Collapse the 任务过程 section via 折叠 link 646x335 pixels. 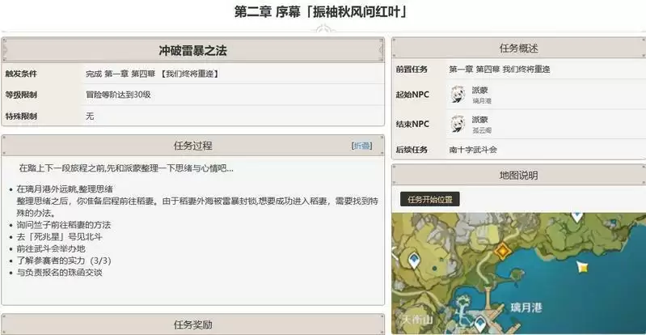[361, 146]
